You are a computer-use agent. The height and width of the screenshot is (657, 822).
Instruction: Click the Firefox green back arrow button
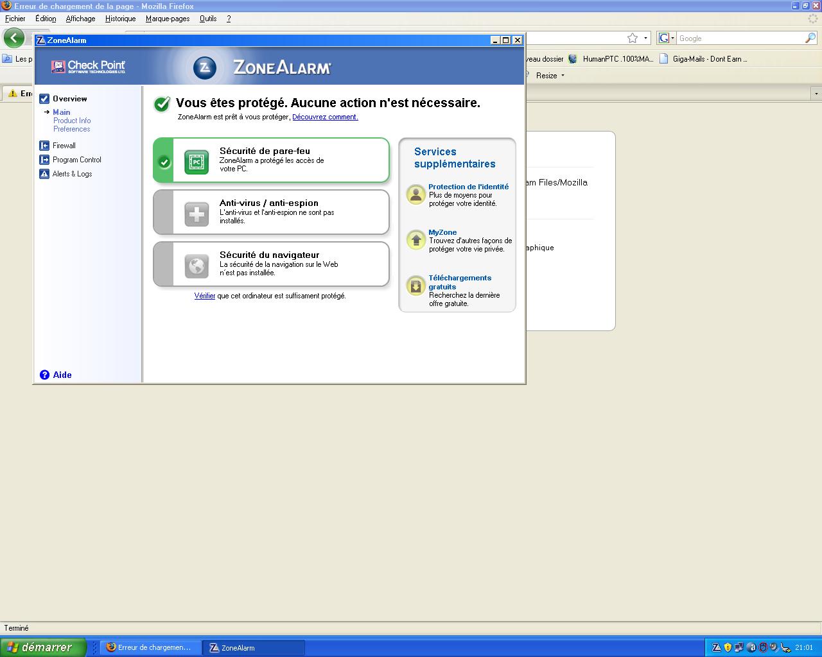[x=13, y=38]
